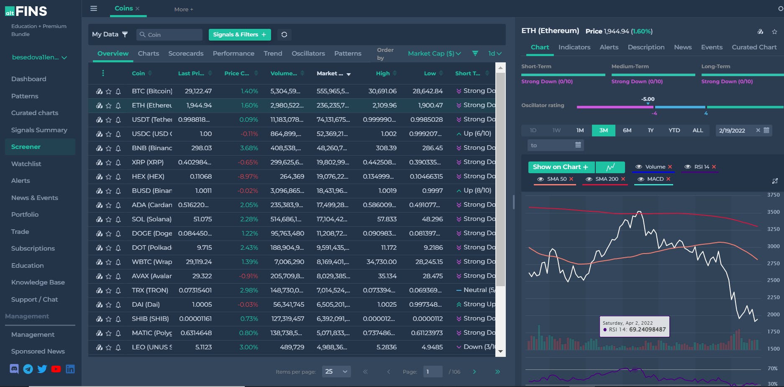Set alert bell on SOL (Solana) row
This screenshot has width=784, height=387.
tap(118, 219)
